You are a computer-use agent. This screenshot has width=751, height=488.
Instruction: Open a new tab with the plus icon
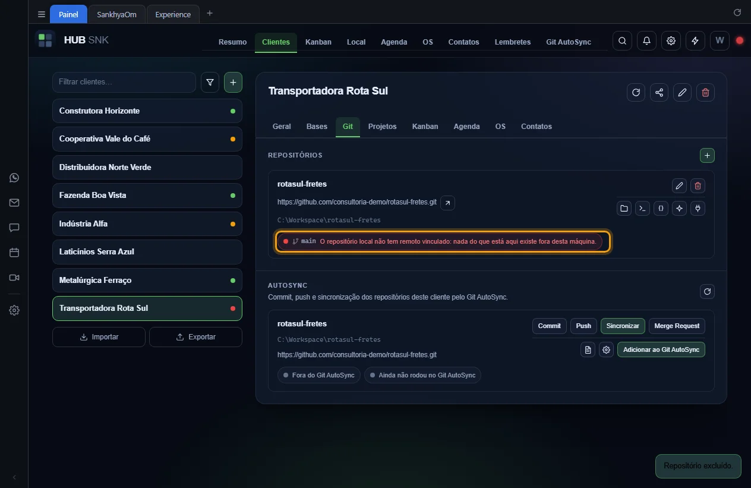pyautogui.click(x=209, y=13)
